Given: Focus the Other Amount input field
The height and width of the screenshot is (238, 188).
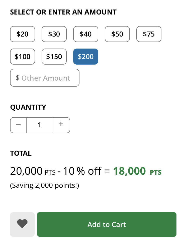Looking at the screenshot, I should [45, 78].
